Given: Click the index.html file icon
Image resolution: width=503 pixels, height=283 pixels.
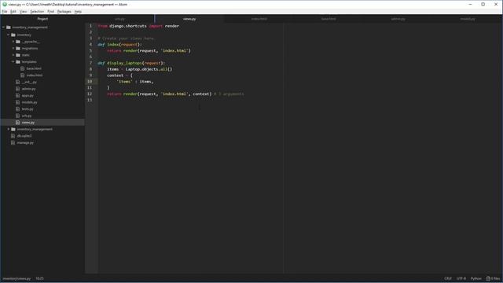Looking at the screenshot, I should 23,75.
